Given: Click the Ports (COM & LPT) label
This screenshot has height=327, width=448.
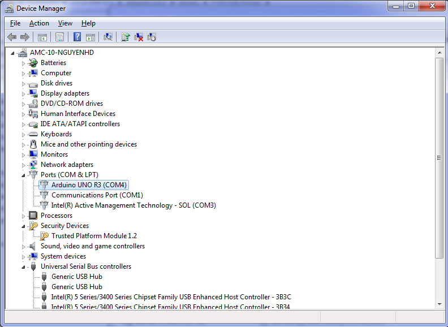Looking at the screenshot, I should (70, 175).
